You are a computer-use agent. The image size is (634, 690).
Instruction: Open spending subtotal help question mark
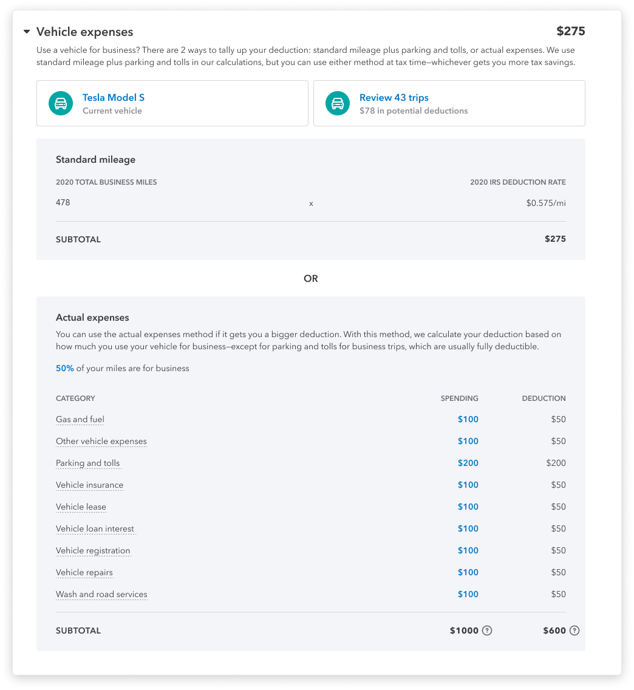[x=486, y=630]
